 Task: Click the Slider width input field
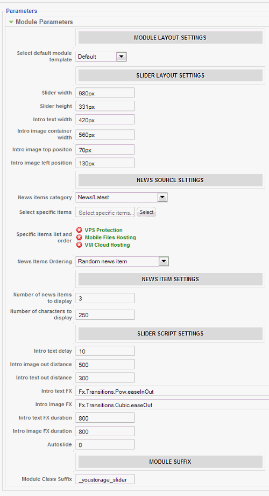point(105,93)
